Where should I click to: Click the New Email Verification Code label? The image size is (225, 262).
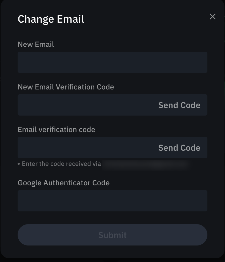(x=66, y=87)
